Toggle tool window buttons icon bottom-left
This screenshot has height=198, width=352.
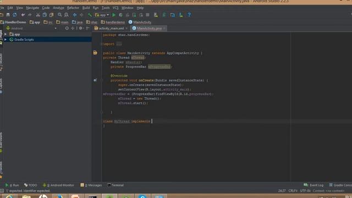(2, 191)
